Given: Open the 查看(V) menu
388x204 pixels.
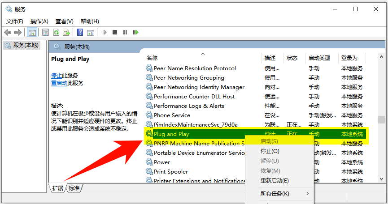Looking at the screenshot, I should click(x=64, y=21).
